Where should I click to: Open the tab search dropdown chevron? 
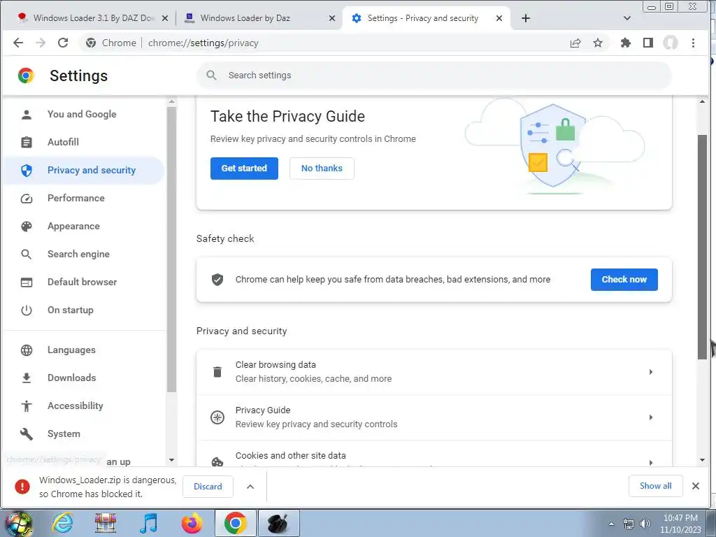[627, 18]
